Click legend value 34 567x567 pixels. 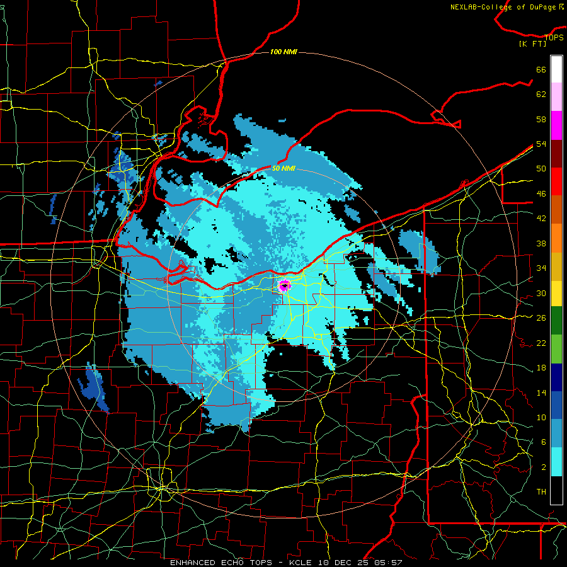click(x=541, y=268)
